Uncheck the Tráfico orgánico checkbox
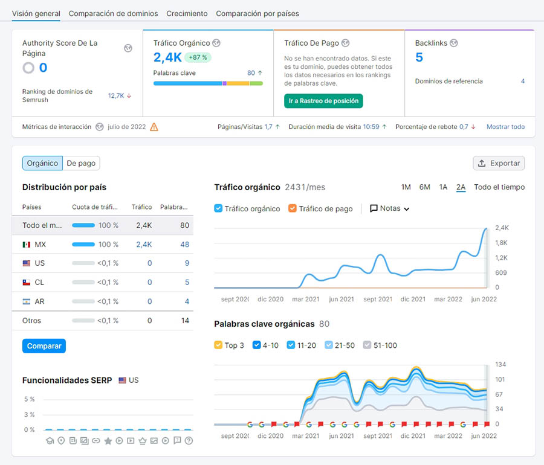 pos(219,208)
